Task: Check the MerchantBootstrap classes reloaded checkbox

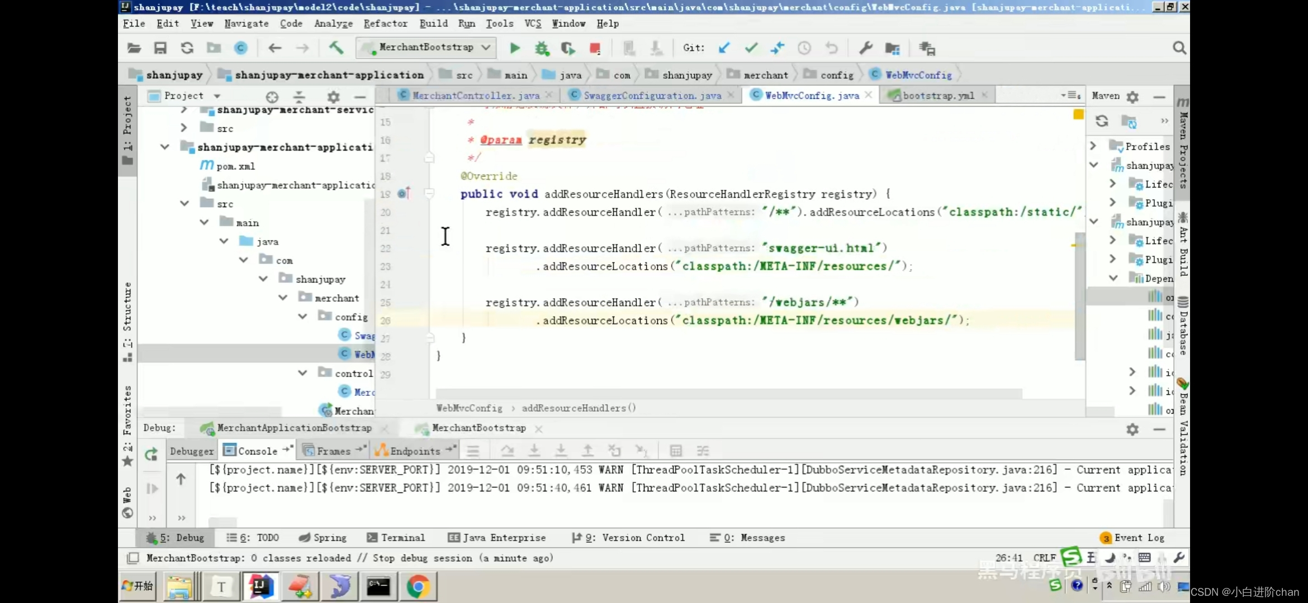Action: 132,558
